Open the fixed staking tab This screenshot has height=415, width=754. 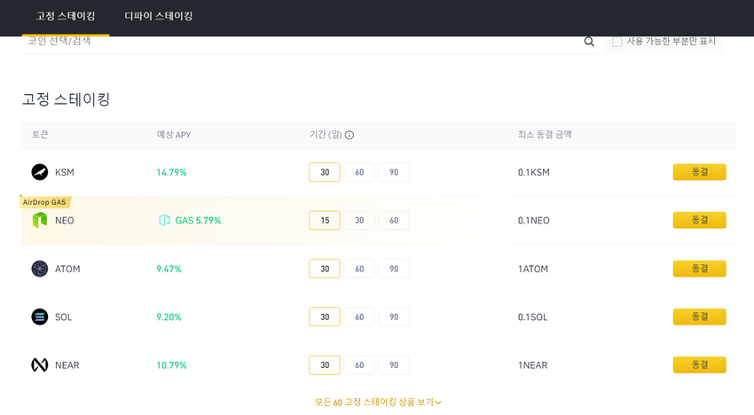(x=66, y=16)
